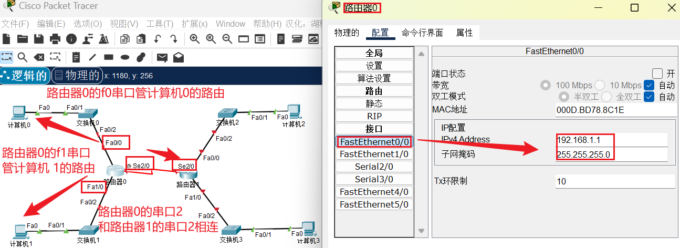
Task: Zoom out on the workspace
Action: 227,39
